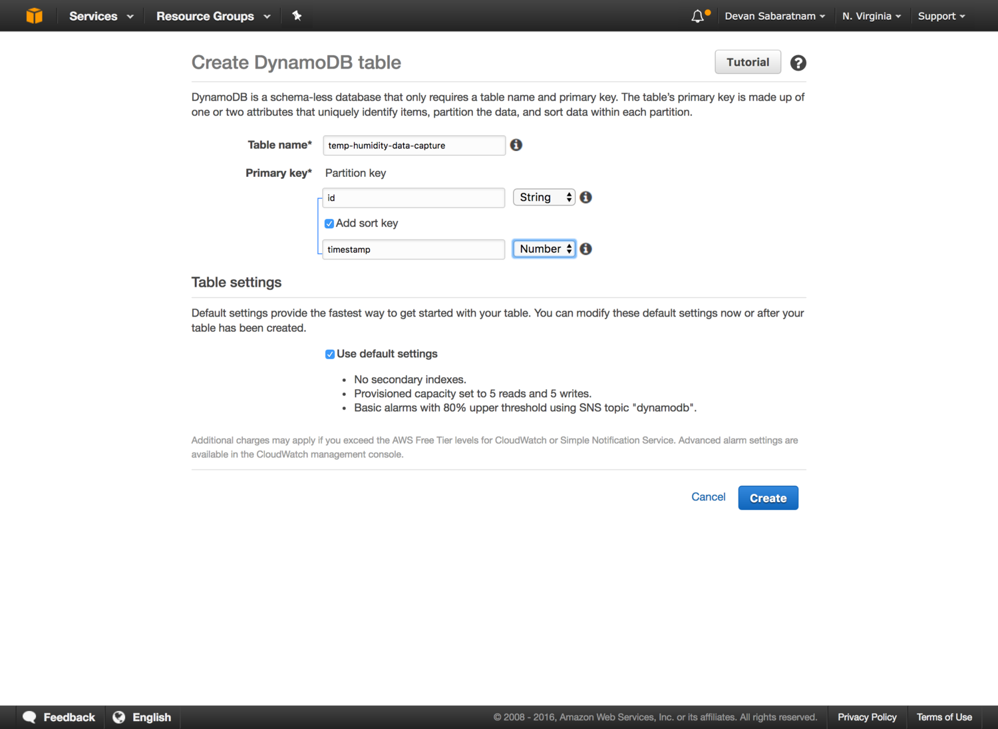The height and width of the screenshot is (729, 998).
Task: Click the sort key 'timestamp' input field
Action: pyautogui.click(x=414, y=249)
